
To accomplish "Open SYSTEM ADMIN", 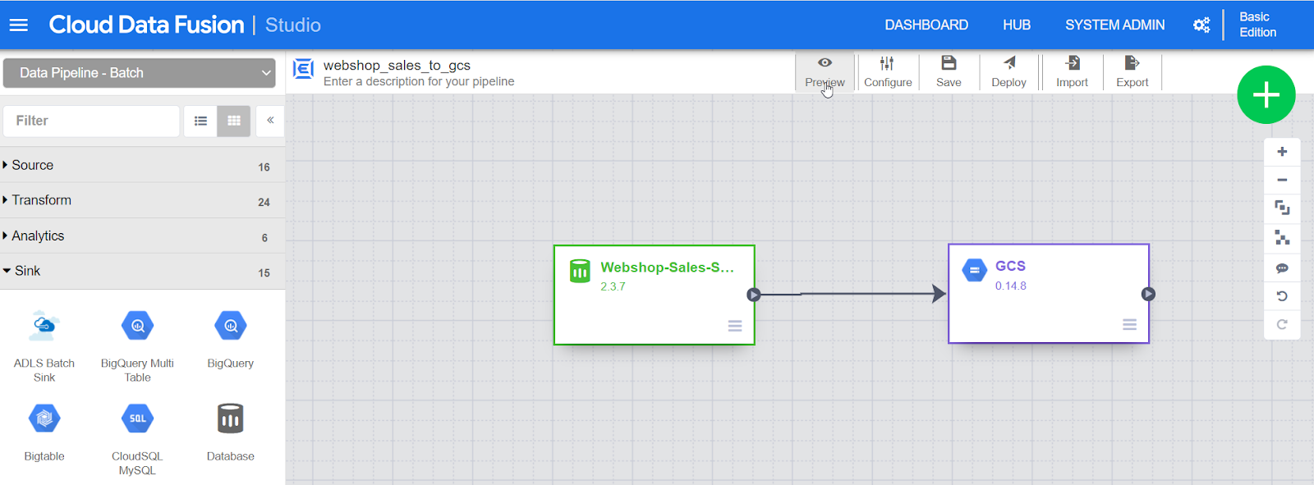I will coord(1114,25).
